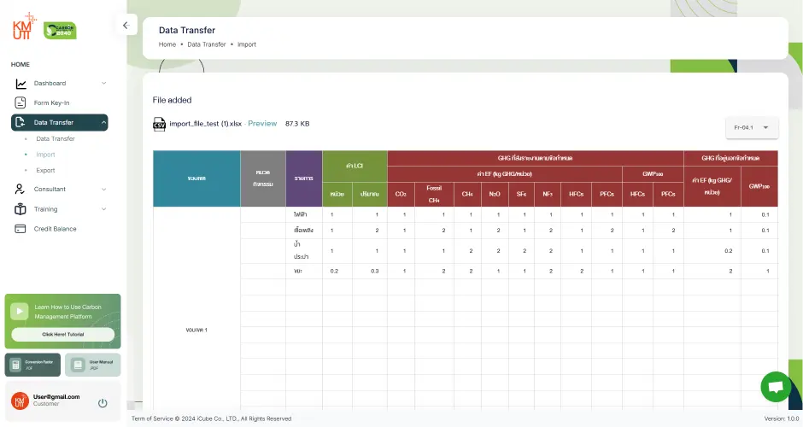This screenshot has width=803, height=427.
Task: Click the file size 87.3 KB
Action: [x=297, y=123]
